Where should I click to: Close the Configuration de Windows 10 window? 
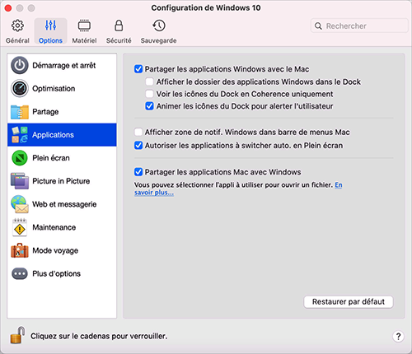tap(8, 8)
